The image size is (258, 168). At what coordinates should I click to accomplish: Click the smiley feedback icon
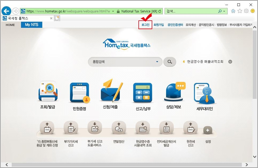(x=253, y=11)
